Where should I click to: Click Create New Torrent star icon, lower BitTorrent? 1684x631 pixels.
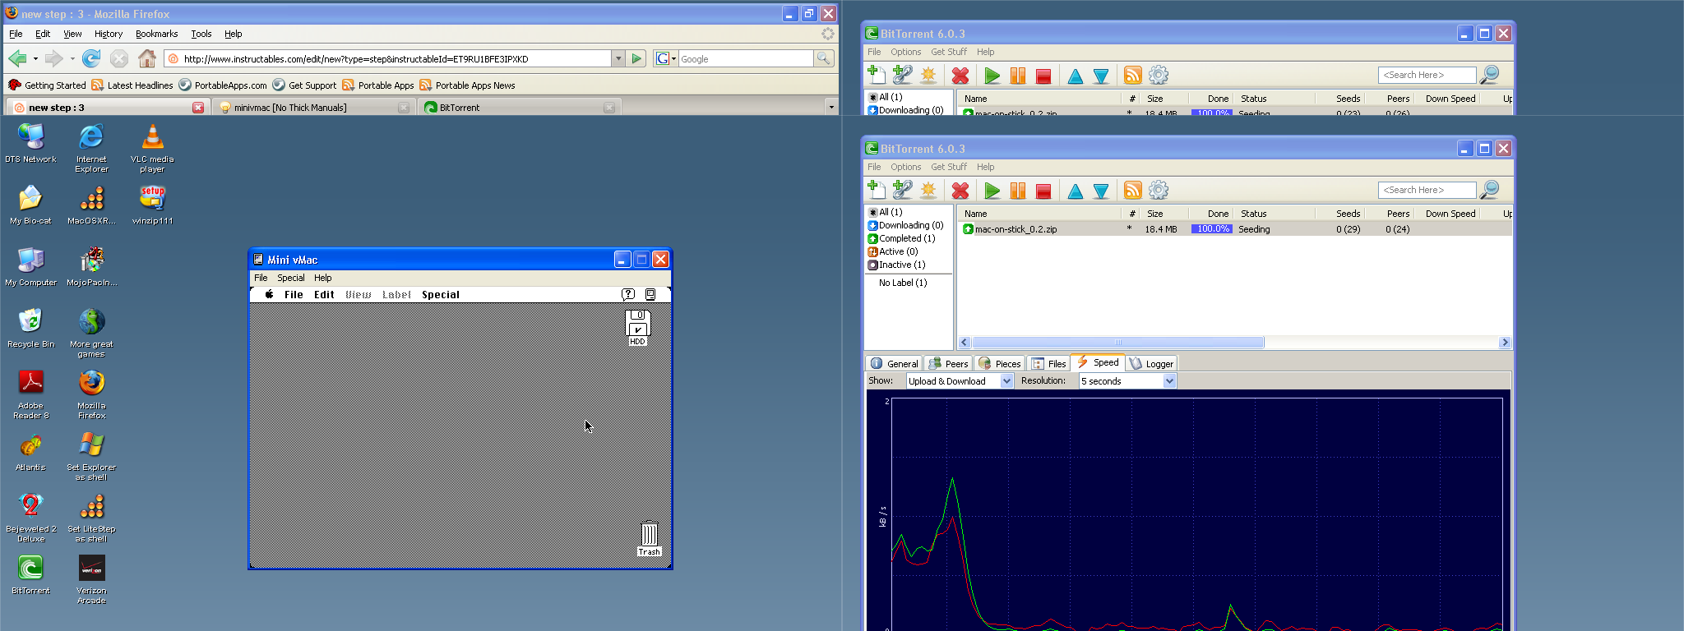point(928,190)
